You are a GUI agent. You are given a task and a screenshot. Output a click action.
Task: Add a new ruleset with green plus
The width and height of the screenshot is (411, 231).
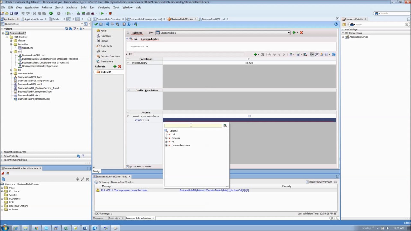(x=115, y=66)
